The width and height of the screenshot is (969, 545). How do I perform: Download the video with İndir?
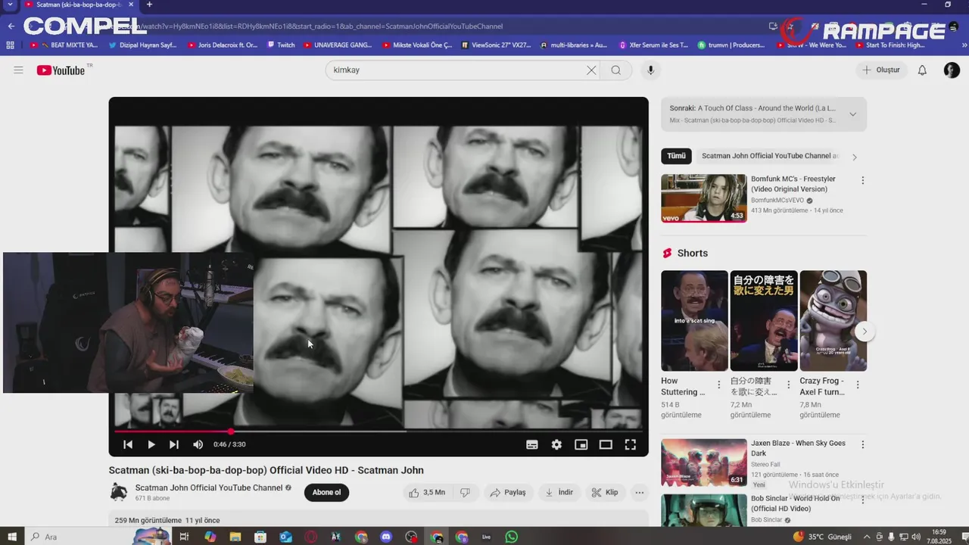click(559, 493)
